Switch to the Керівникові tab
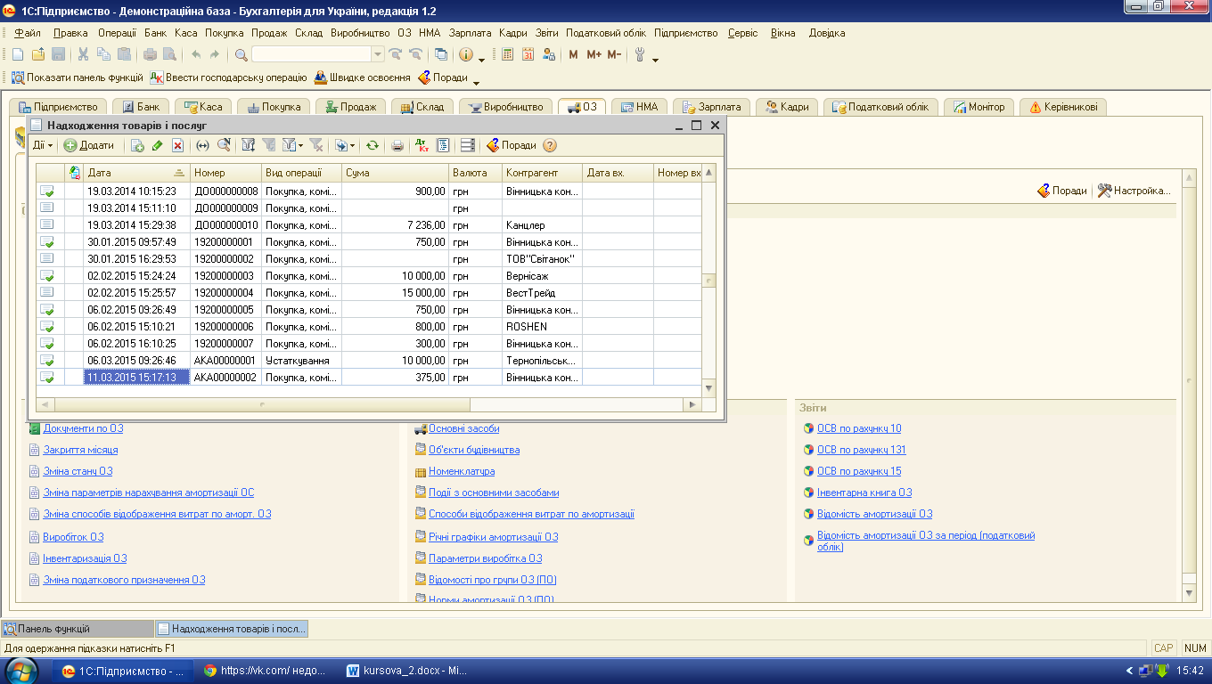 click(x=1063, y=107)
